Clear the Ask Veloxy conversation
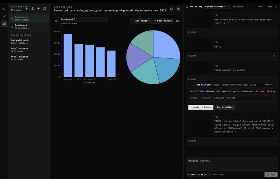This screenshot has height=179, width=280. (270, 7)
